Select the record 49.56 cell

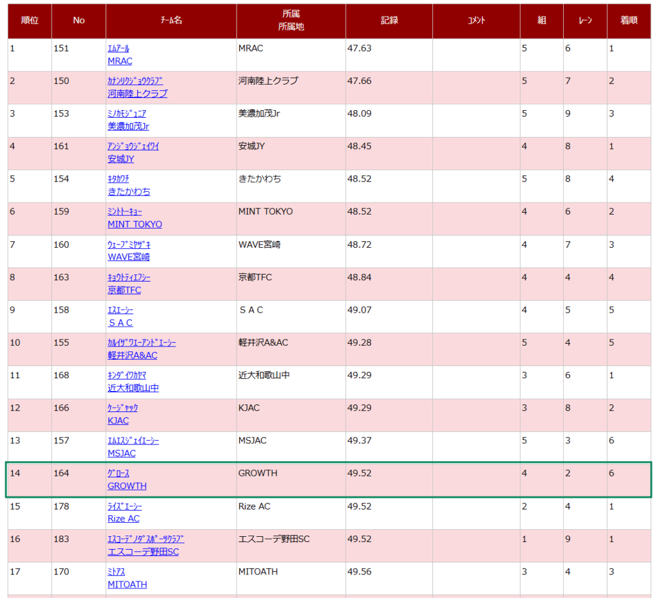[x=390, y=578]
